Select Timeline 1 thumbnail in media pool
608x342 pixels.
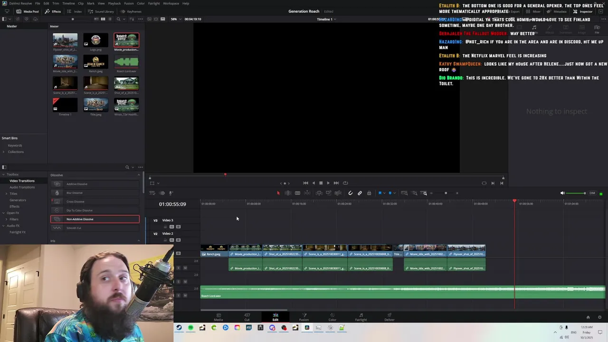point(65,104)
